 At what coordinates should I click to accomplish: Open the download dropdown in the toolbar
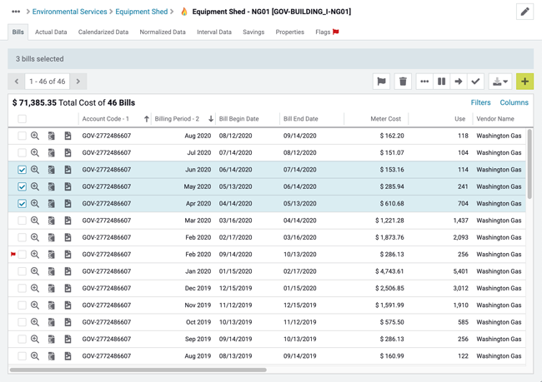500,82
